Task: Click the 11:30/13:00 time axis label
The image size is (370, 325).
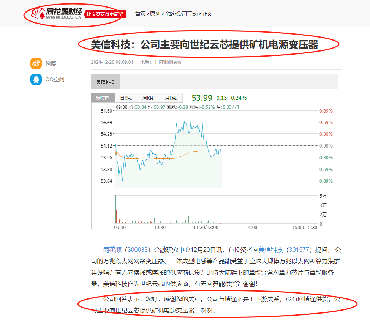Action: pyautogui.click(x=206, y=228)
